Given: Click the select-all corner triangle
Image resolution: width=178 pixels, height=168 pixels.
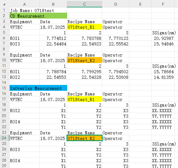Looking at the screenshot, I should (x=4, y=4).
